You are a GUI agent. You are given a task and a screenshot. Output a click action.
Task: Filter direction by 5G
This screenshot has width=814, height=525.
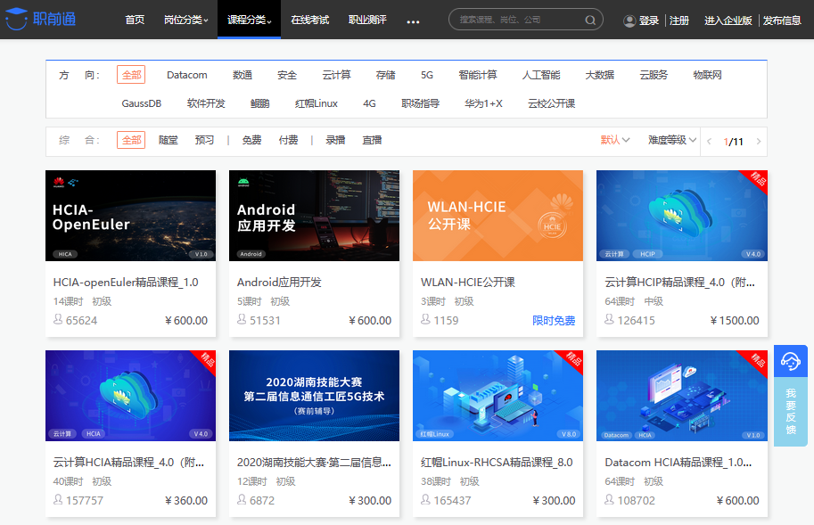pyautogui.click(x=427, y=75)
